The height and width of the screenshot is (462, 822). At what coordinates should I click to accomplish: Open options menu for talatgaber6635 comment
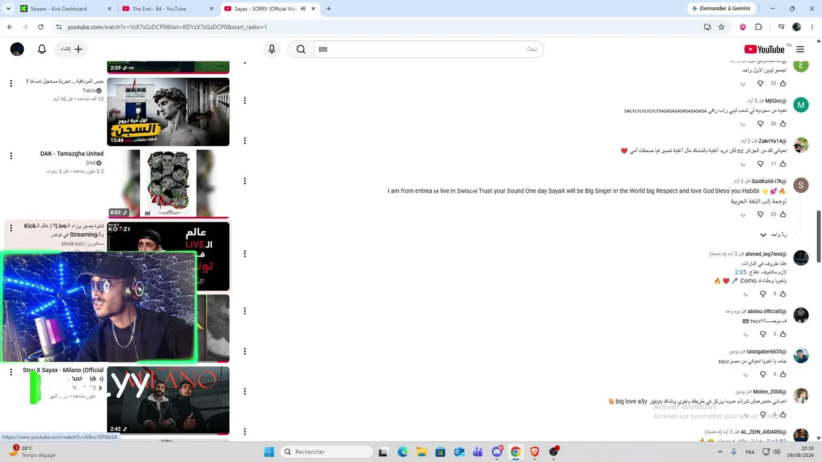pyautogui.click(x=245, y=352)
